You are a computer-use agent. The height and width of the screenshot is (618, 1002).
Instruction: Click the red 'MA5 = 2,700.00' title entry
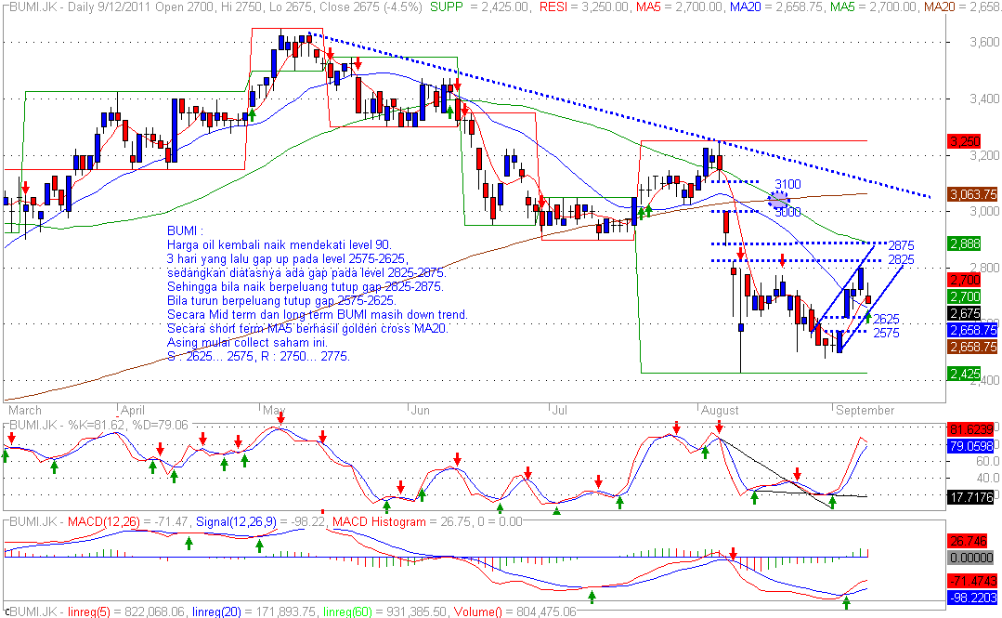coord(679,7)
